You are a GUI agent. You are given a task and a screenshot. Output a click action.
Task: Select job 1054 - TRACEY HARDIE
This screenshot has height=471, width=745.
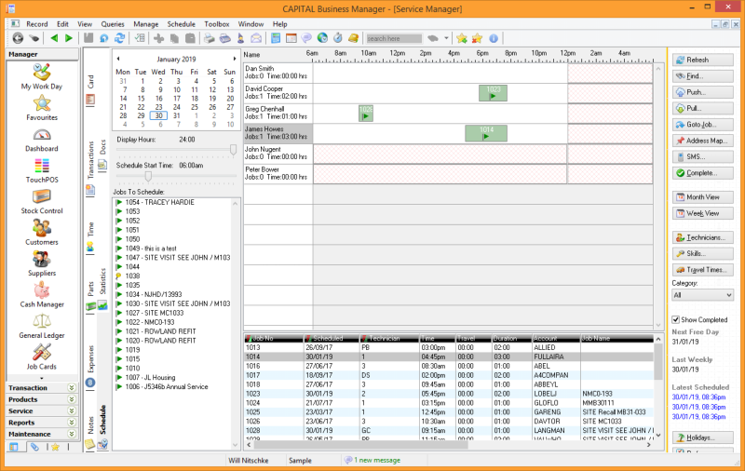pyautogui.click(x=159, y=202)
